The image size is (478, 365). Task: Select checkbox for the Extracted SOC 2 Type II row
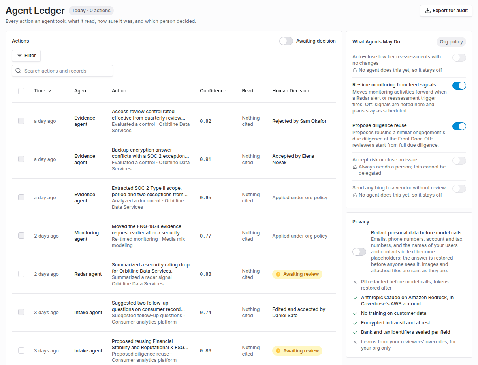21,197
